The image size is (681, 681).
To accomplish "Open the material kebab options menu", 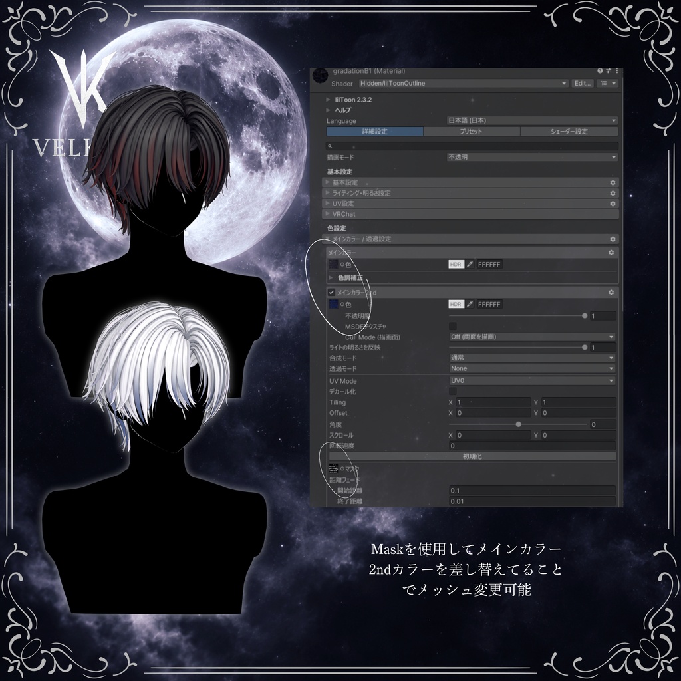I will coord(616,70).
